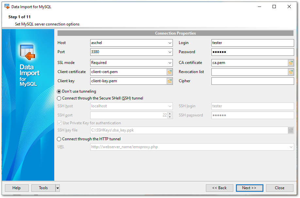Browse for the CA certificate file
This screenshot has width=300, height=198.
click(291, 63)
